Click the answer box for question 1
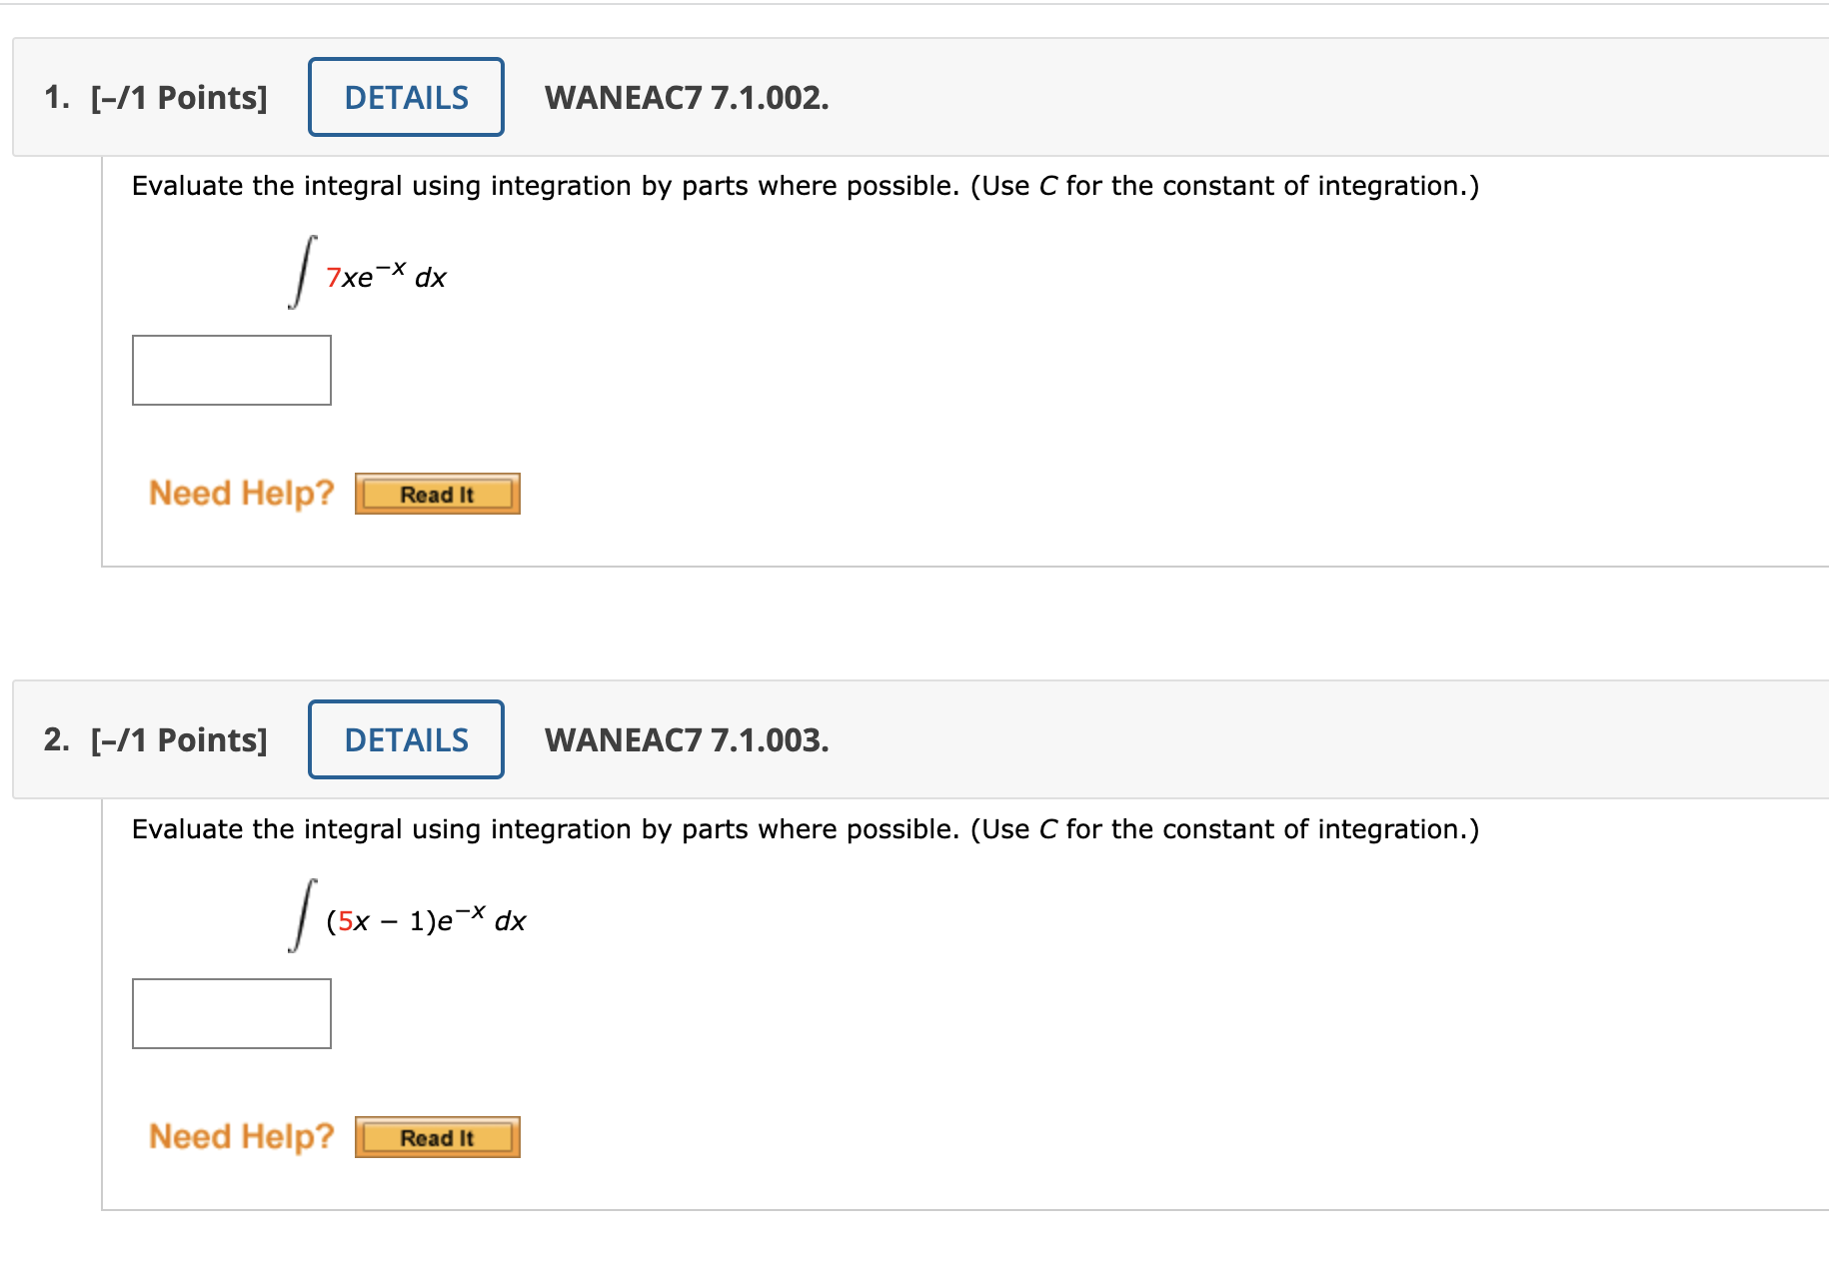1829x1280 pixels. (x=231, y=370)
